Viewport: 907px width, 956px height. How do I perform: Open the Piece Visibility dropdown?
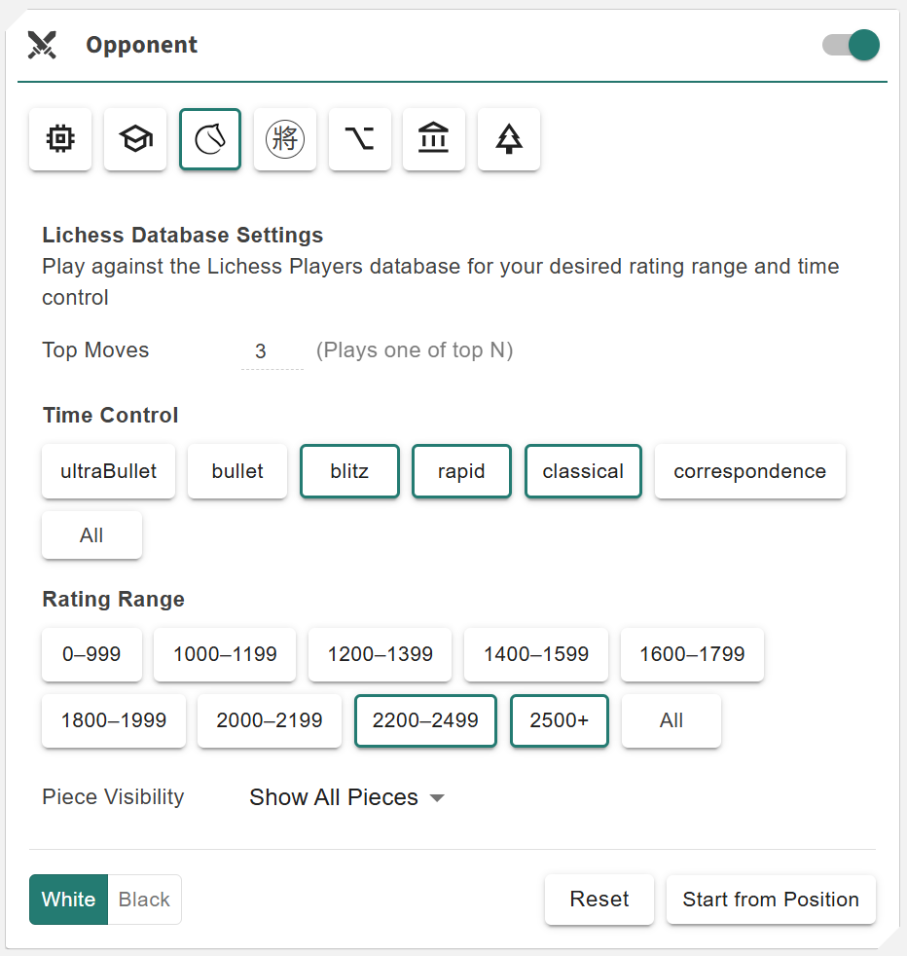(345, 797)
